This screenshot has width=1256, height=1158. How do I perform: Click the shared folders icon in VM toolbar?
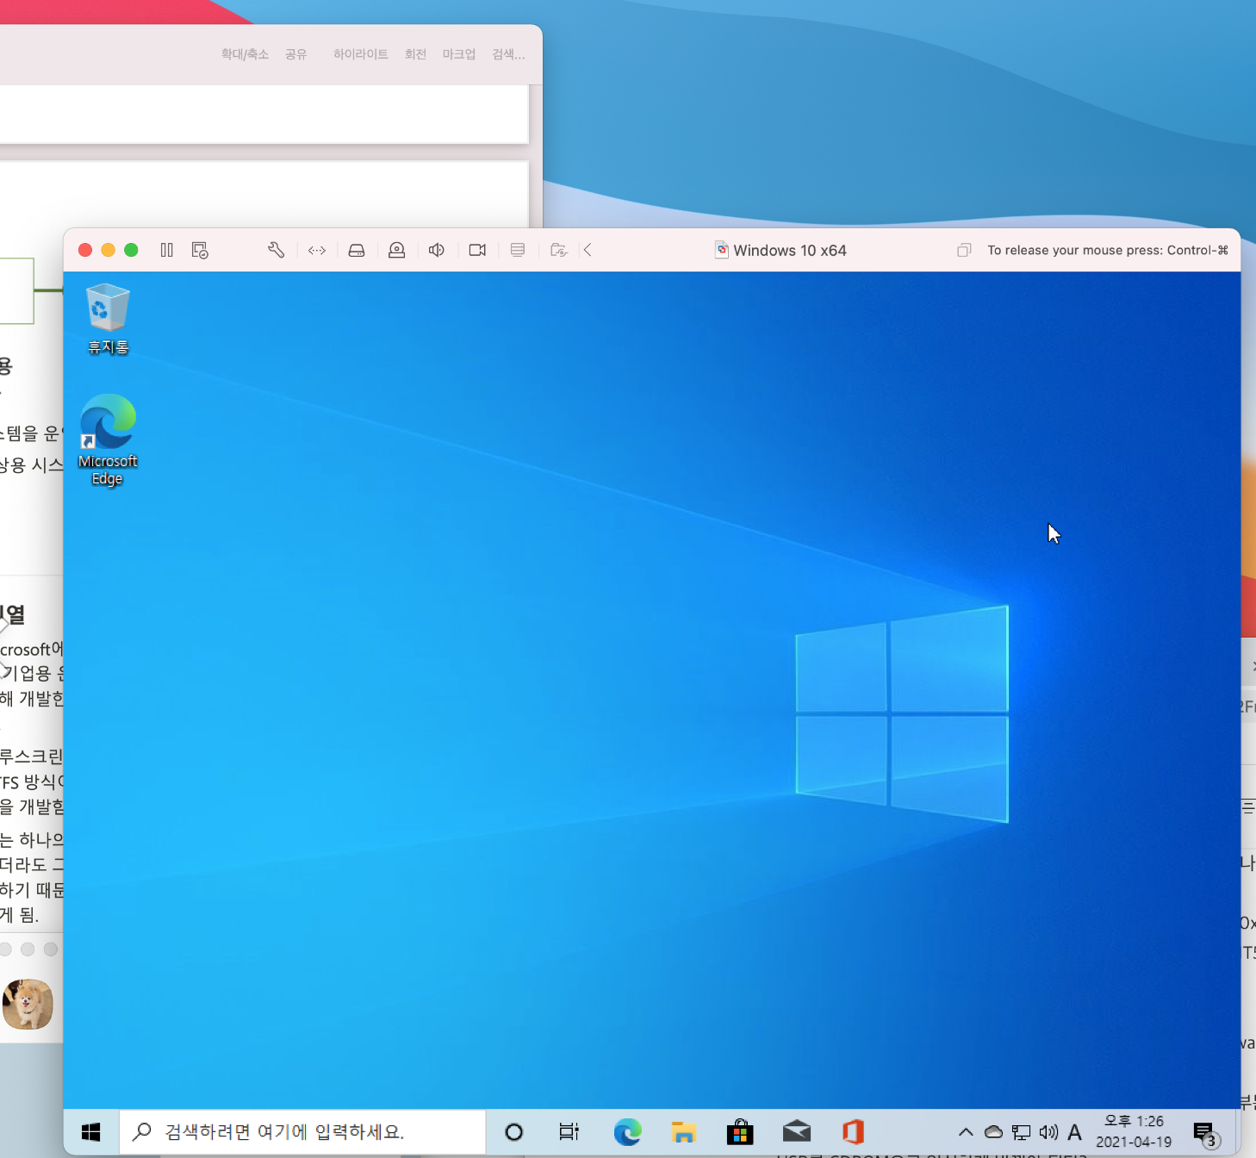point(558,250)
